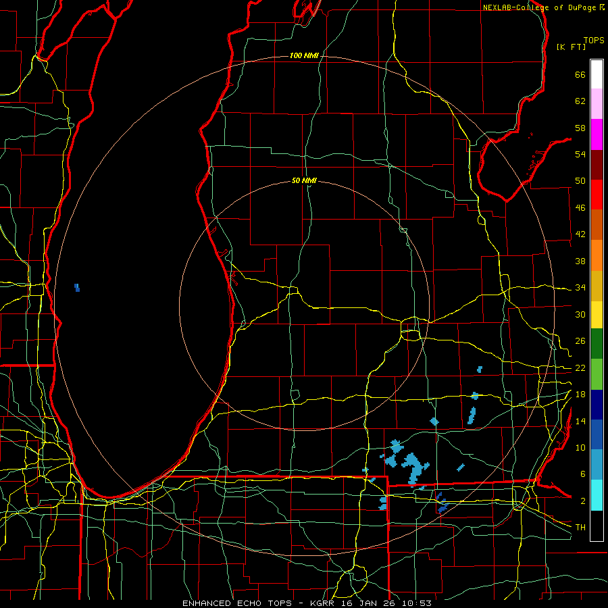Viewport: 608px width, 608px height.
Task: Click the 34 value on the legend
Action: click(580, 288)
